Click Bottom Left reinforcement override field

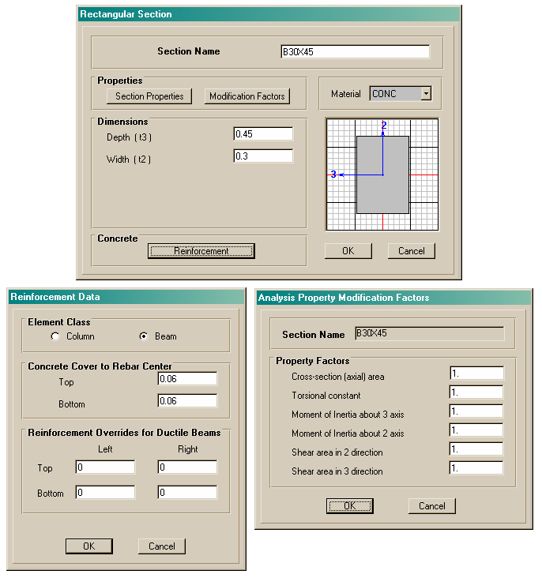tap(105, 492)
